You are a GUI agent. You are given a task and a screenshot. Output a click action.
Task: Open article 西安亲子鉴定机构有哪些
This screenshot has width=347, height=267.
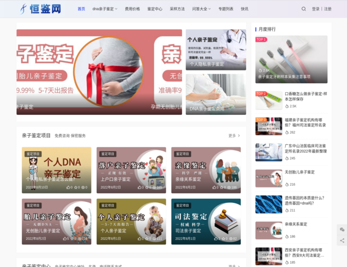coord(304,253)
